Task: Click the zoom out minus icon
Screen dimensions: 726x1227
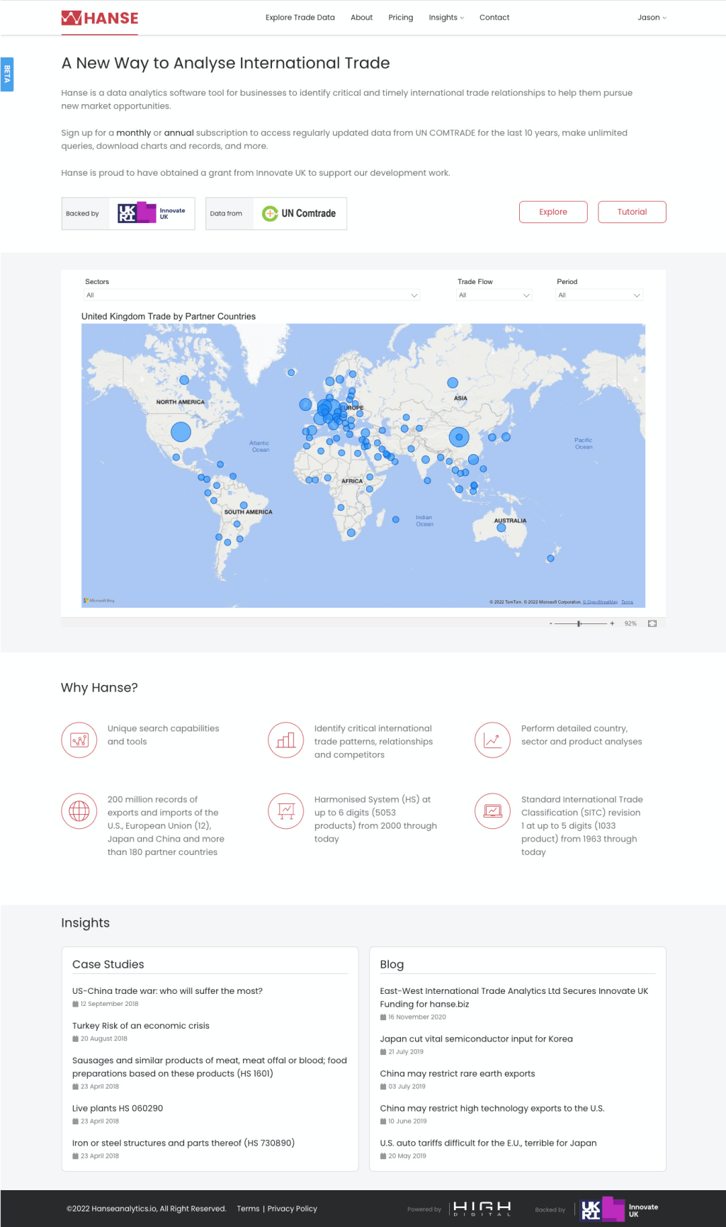Action: coord(550,623)
